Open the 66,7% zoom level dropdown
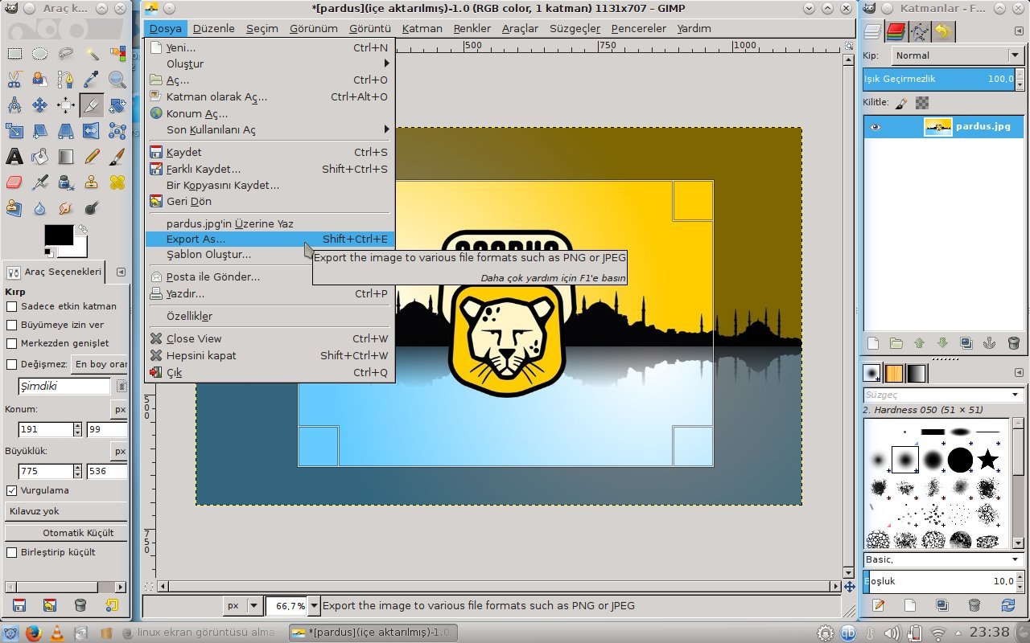The width and height of the screenshot is (1030, 643). pos(314,606)
